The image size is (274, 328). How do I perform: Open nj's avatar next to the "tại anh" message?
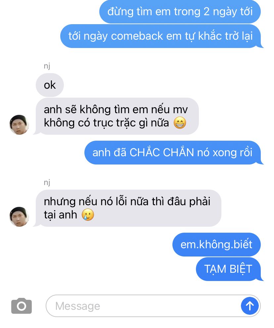point(19,217)
